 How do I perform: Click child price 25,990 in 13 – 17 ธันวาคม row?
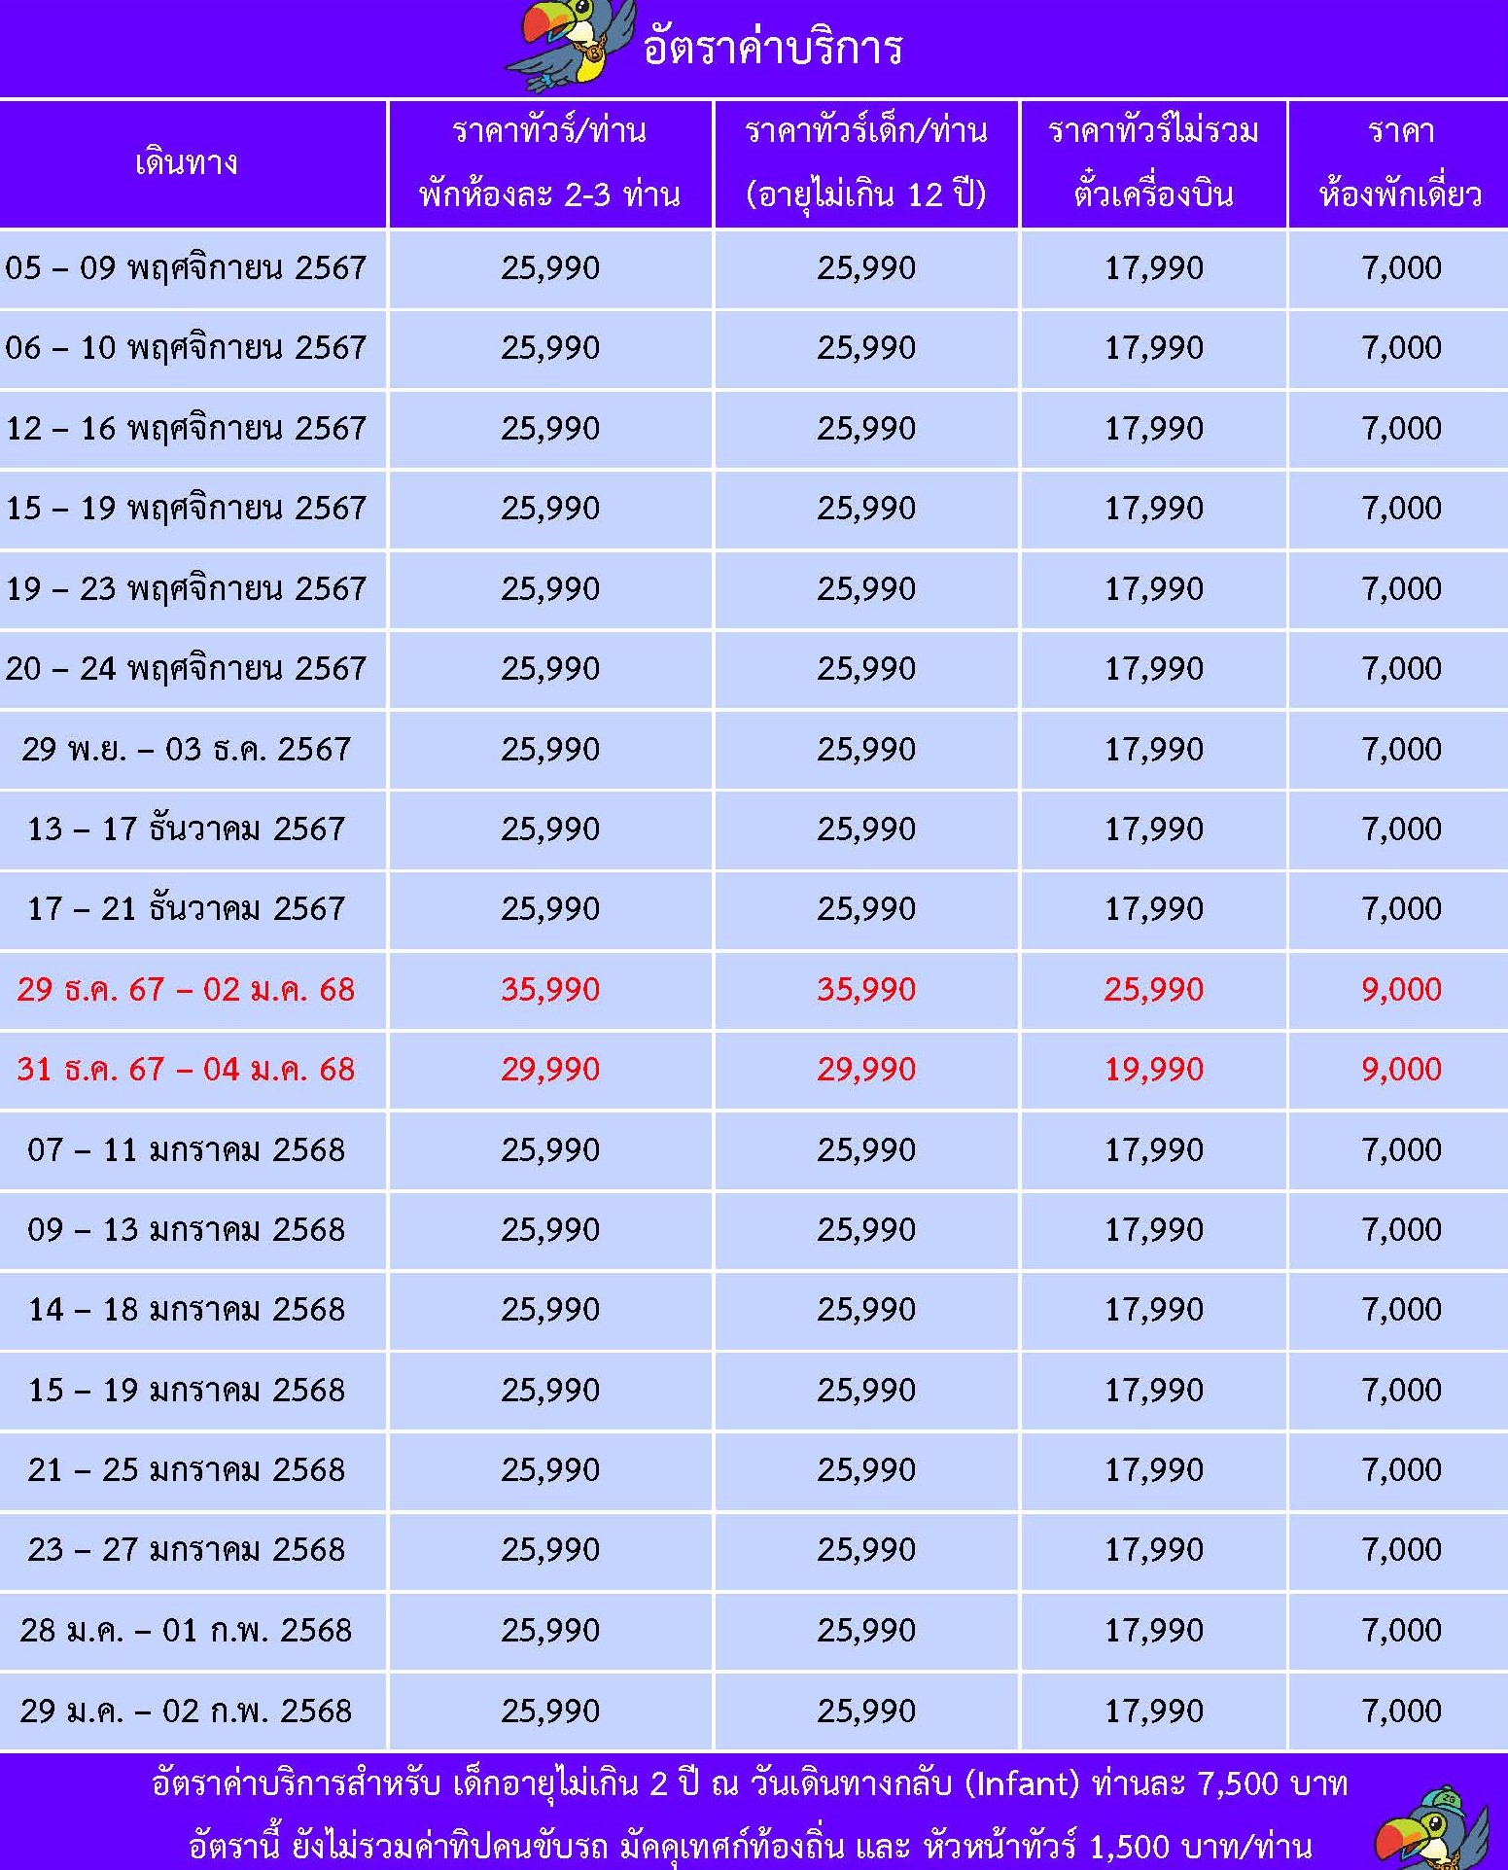point(866,829)
